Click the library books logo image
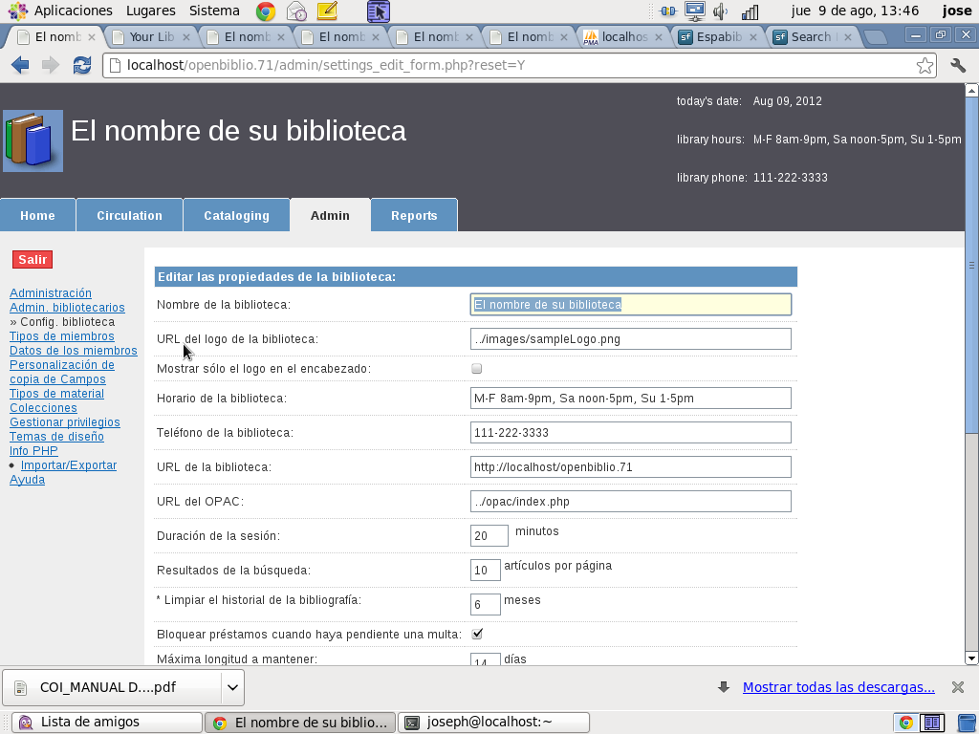Image resolution: width=979 pixels, height=734 pixels. [33, 140]
